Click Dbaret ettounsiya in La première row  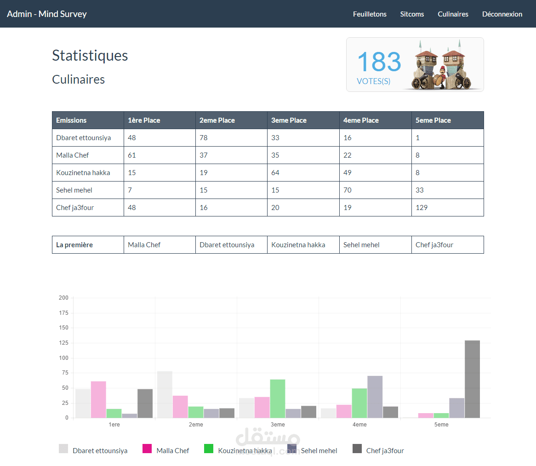[x=227, y=244]
